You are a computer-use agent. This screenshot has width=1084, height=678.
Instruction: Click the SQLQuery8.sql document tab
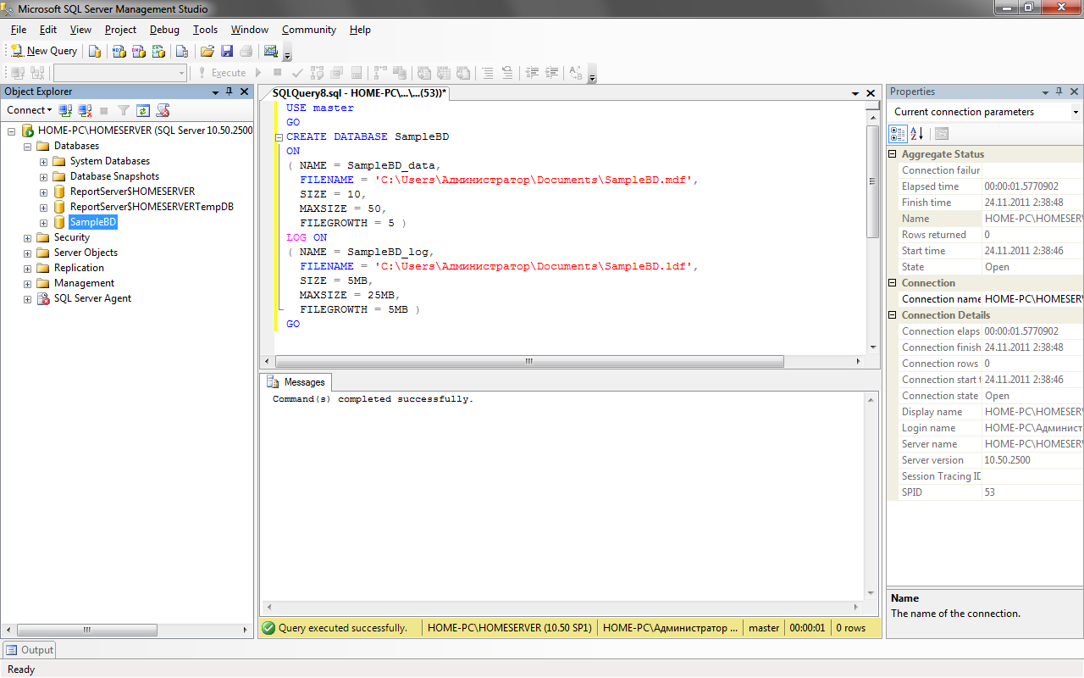[359, 92]
